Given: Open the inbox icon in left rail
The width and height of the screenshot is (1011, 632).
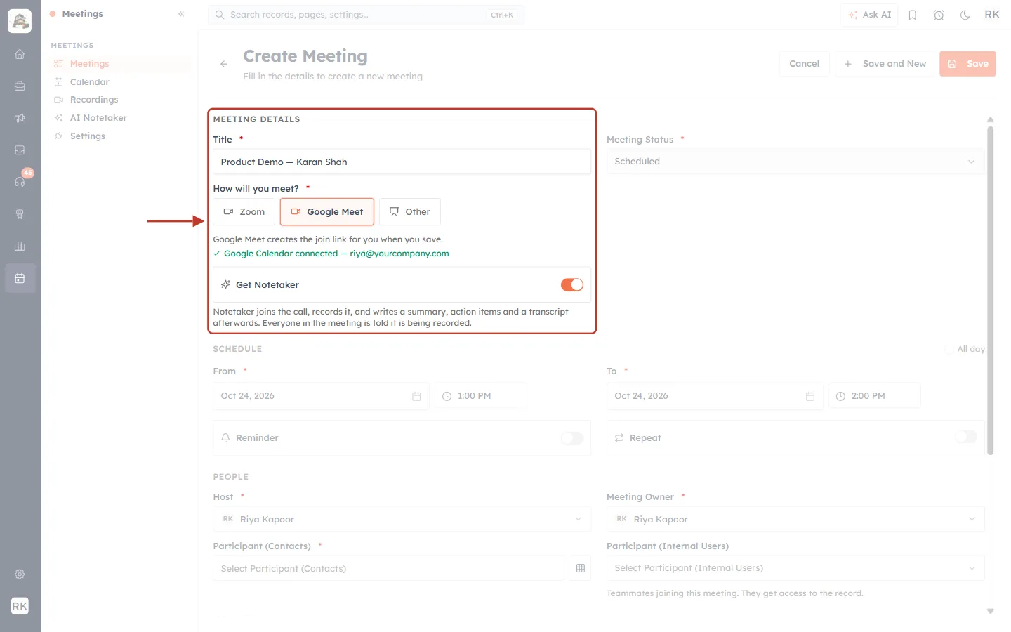Looking at the screenshot, I should click(20, 150).
